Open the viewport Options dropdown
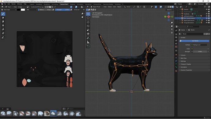The width and height of the screenshot is (211, 119). pos(170,10)
